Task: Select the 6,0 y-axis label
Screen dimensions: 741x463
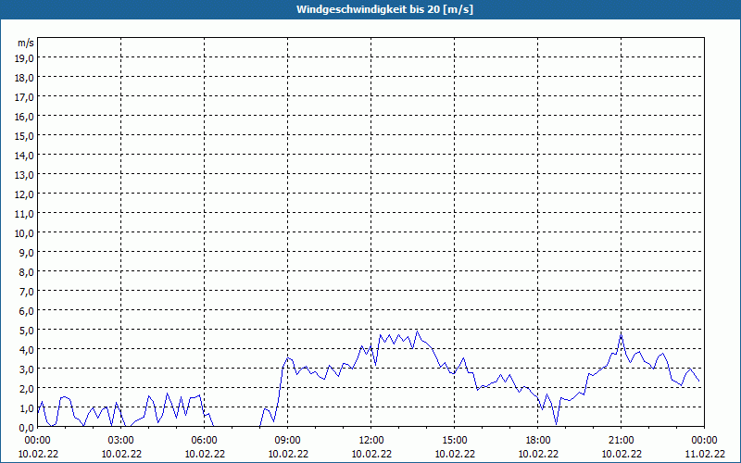Action: (x=27, y=311)
